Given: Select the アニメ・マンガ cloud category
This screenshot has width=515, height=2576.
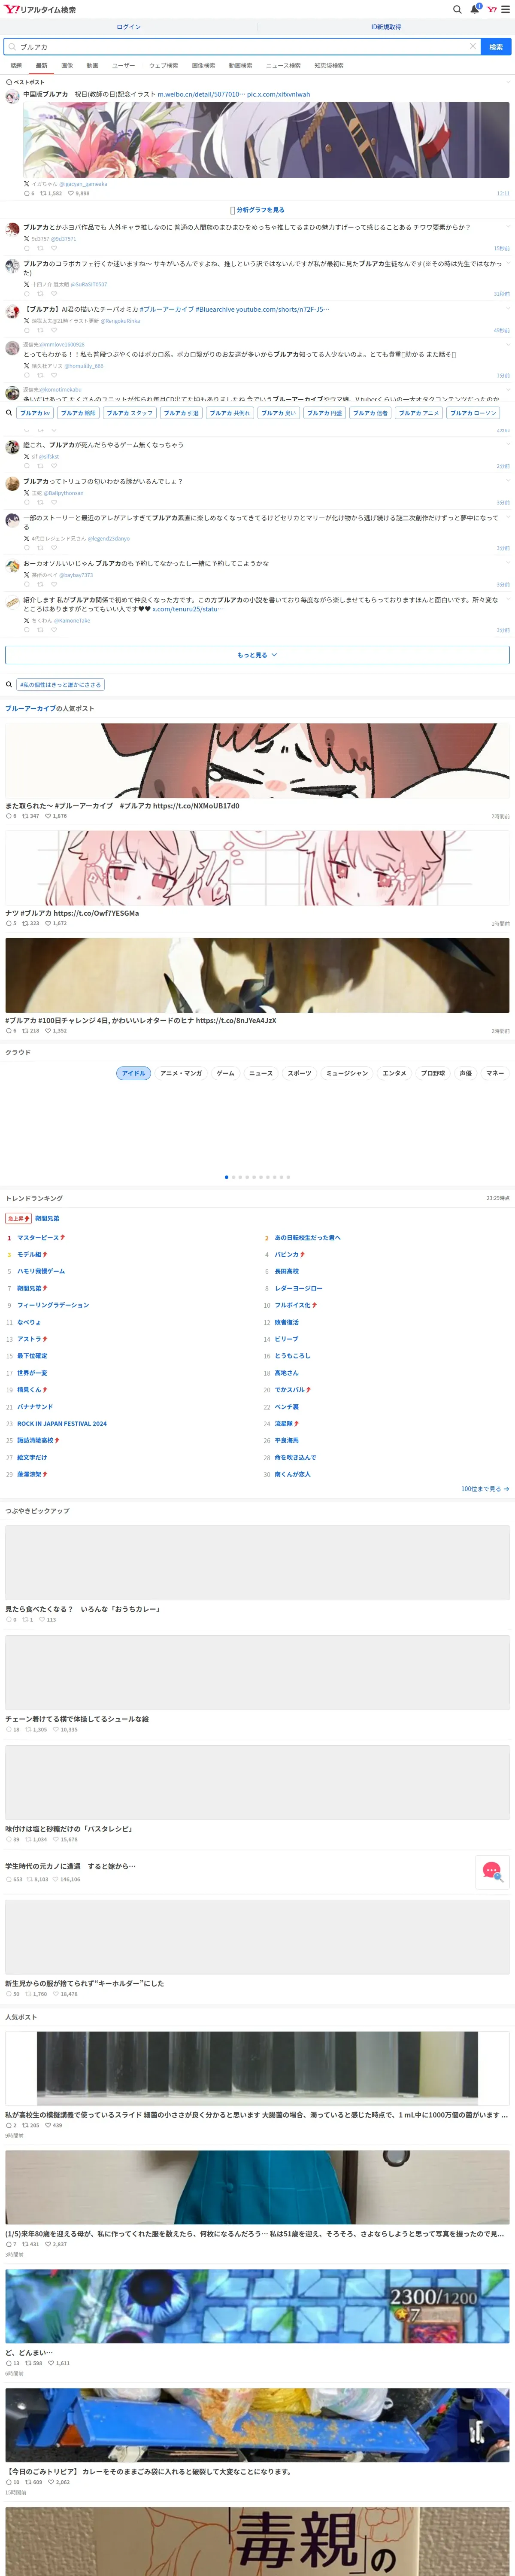Looking at the screenshot, I should [x=181, y=1073].
